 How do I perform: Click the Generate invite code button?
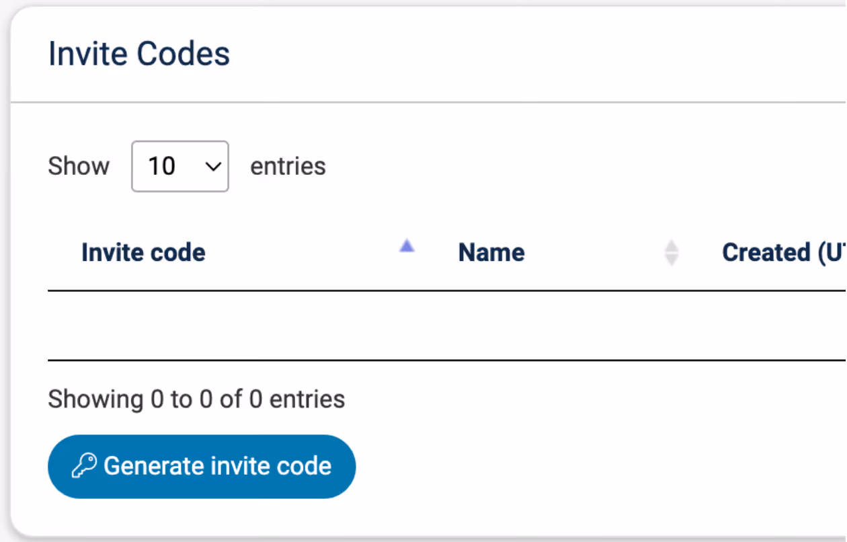coord(201,465)
